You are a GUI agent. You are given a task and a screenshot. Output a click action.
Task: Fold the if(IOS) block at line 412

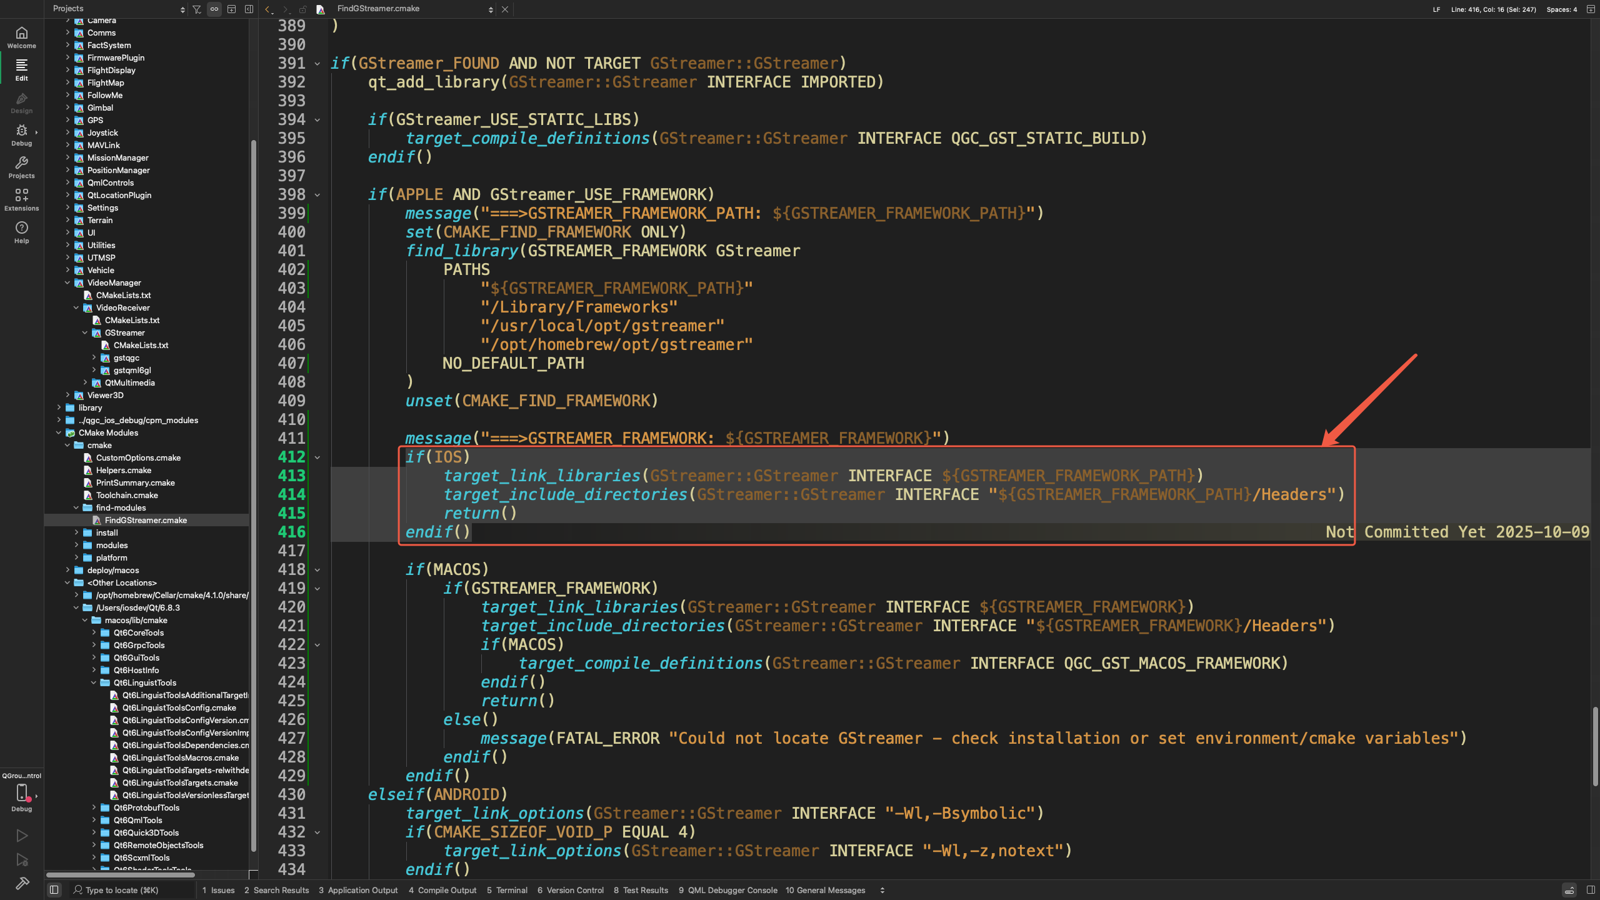click(317, 457)
